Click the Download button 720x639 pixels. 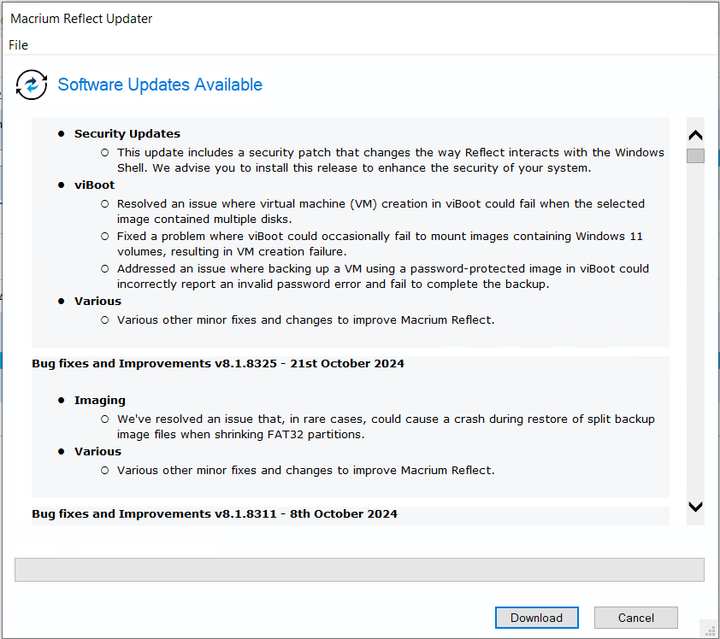pyautogui.click(x=536, y=618)
